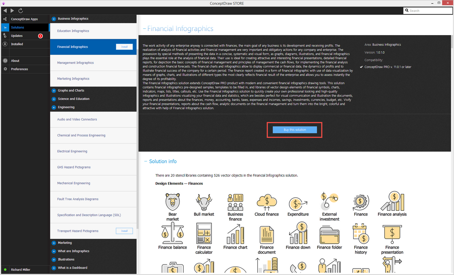Open Management Infographics solution
The height and width of the screenshot is (275, 454).
tap(93, 63)
